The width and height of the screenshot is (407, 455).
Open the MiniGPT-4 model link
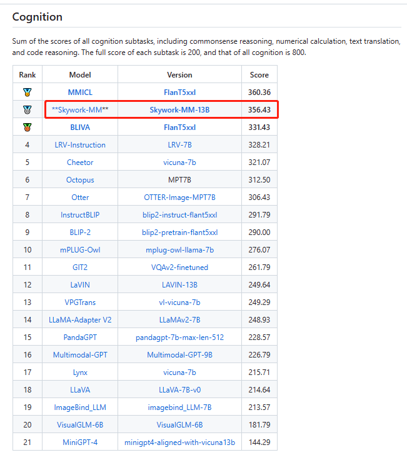tap(80, 442)
